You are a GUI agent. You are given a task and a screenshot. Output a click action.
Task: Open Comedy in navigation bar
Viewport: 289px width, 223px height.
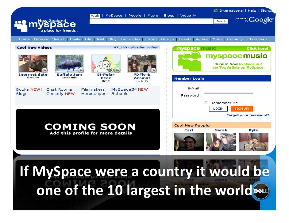click(x=235, y=39)
